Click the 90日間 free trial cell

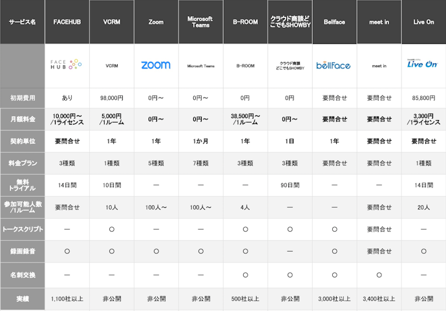pos(290,185)
